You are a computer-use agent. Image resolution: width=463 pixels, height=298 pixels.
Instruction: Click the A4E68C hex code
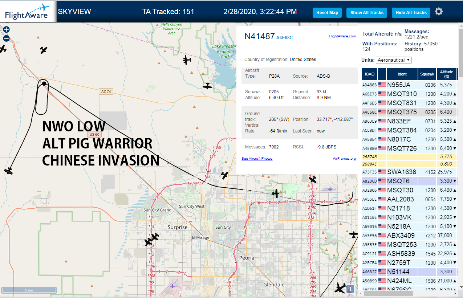click(x=284, y=37)
